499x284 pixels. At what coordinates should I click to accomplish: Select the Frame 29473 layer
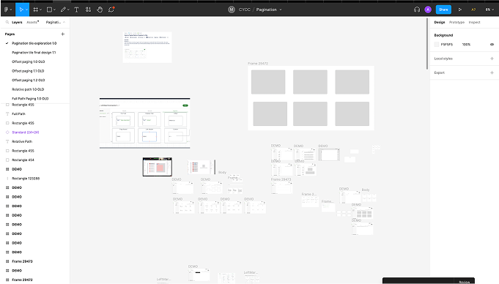tap(22, 261)
